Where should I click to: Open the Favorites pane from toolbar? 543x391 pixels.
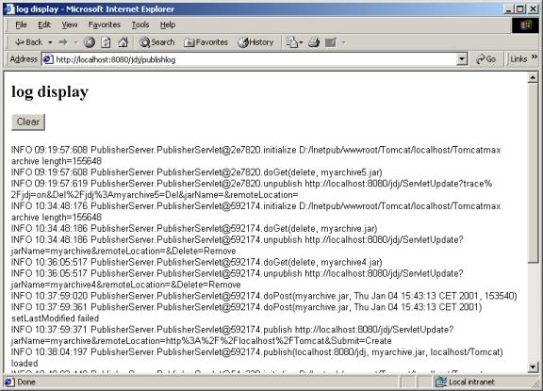tap(206, 42)
